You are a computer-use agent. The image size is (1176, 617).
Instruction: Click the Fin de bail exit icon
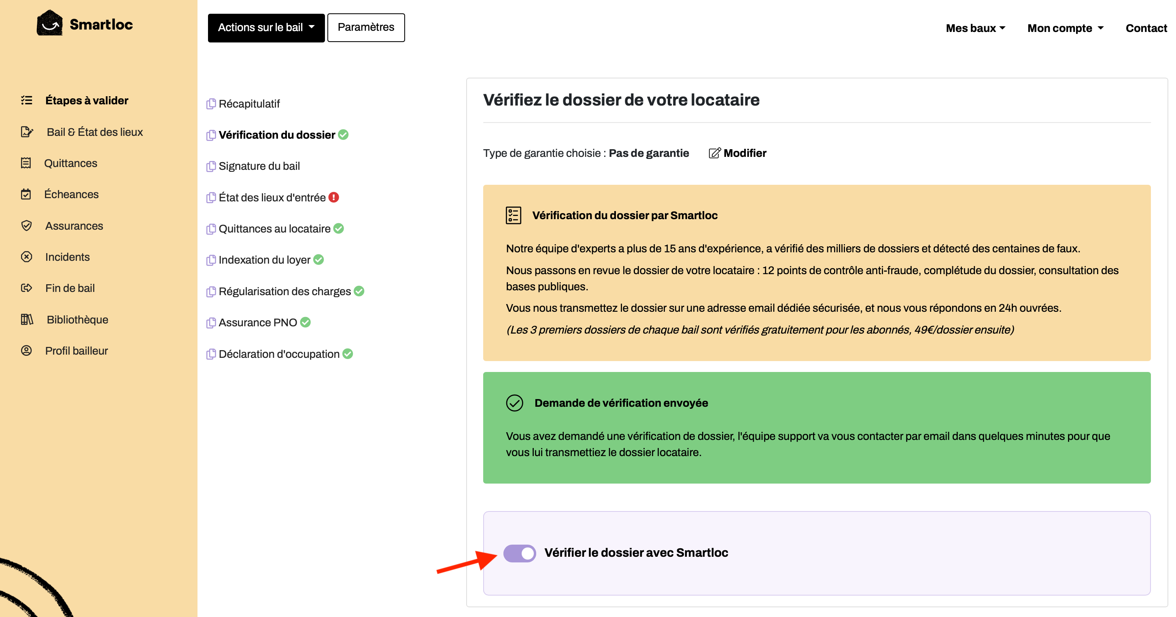(x=26, y=288)
